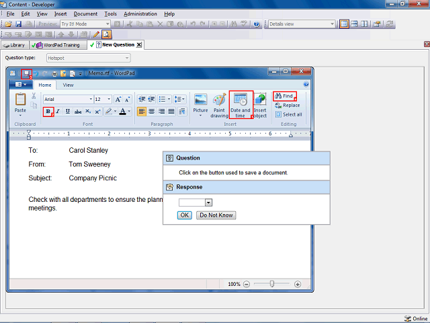Switch to WordPad View ribbon tab

tap(68, 85)
